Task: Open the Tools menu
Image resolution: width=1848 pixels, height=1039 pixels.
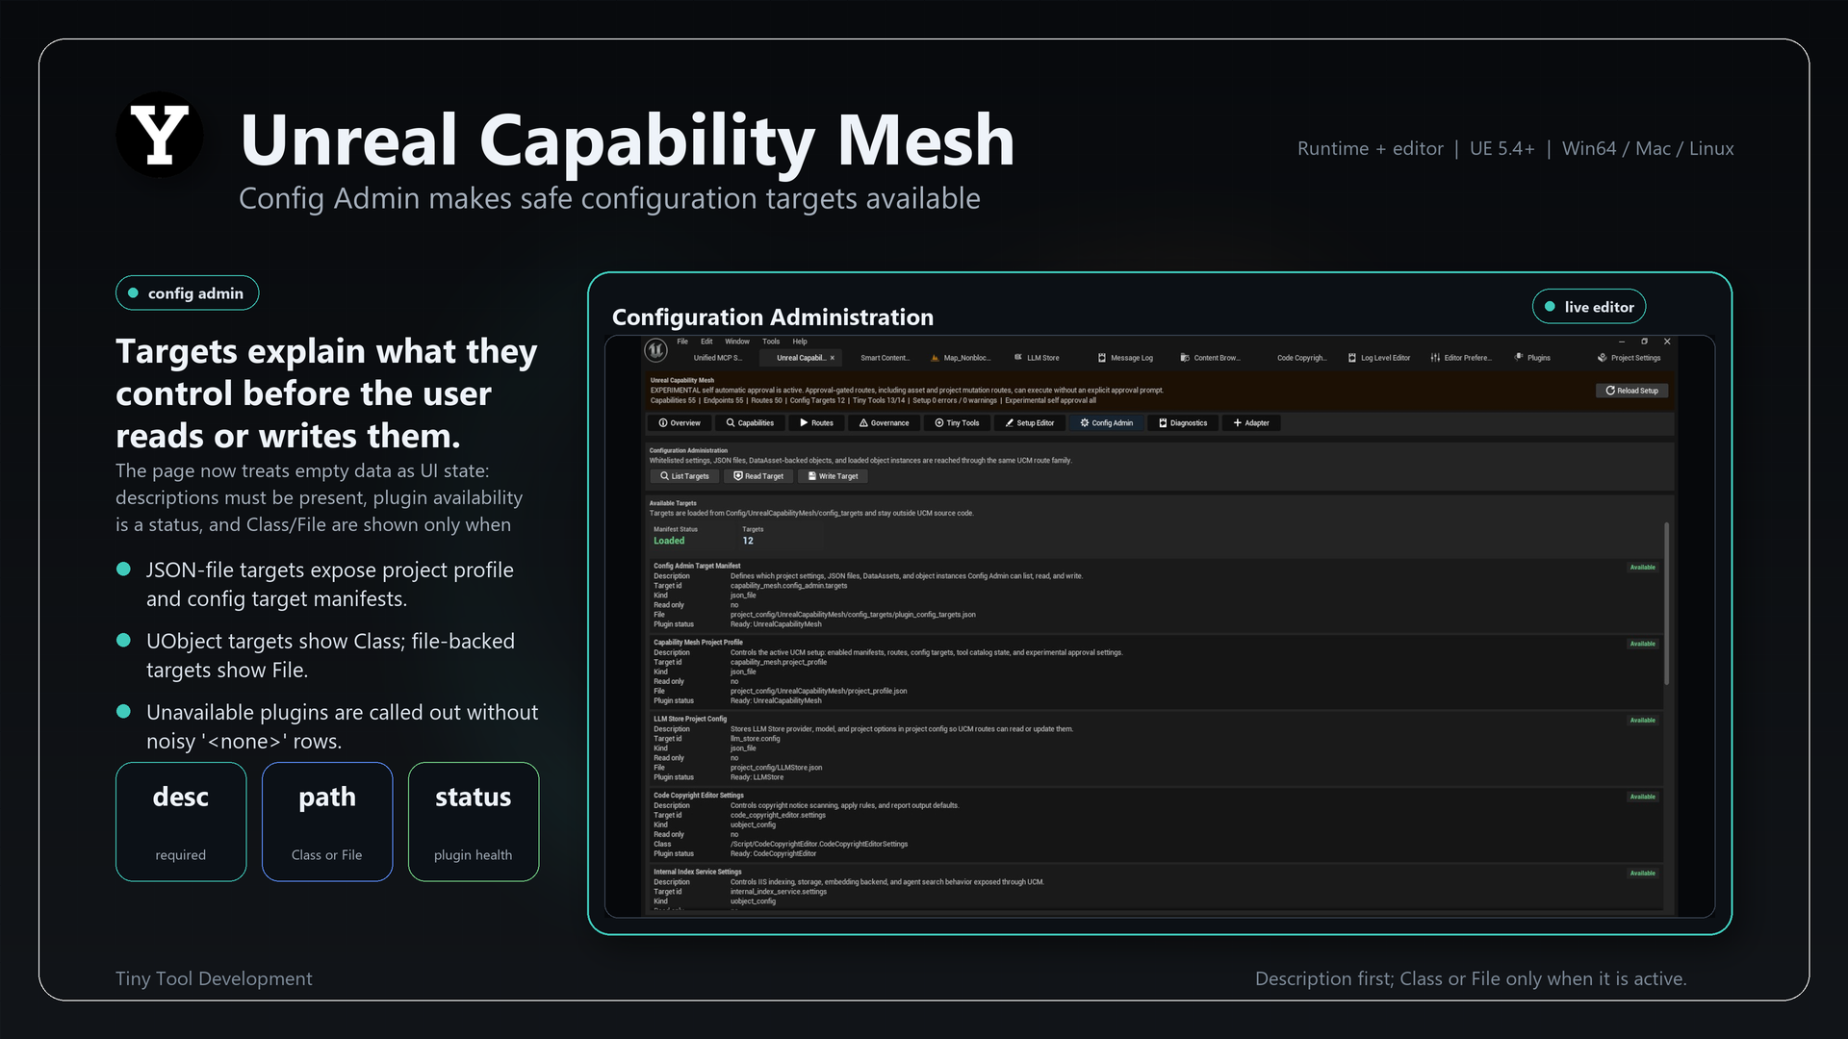Action: [x=771, y=342]
